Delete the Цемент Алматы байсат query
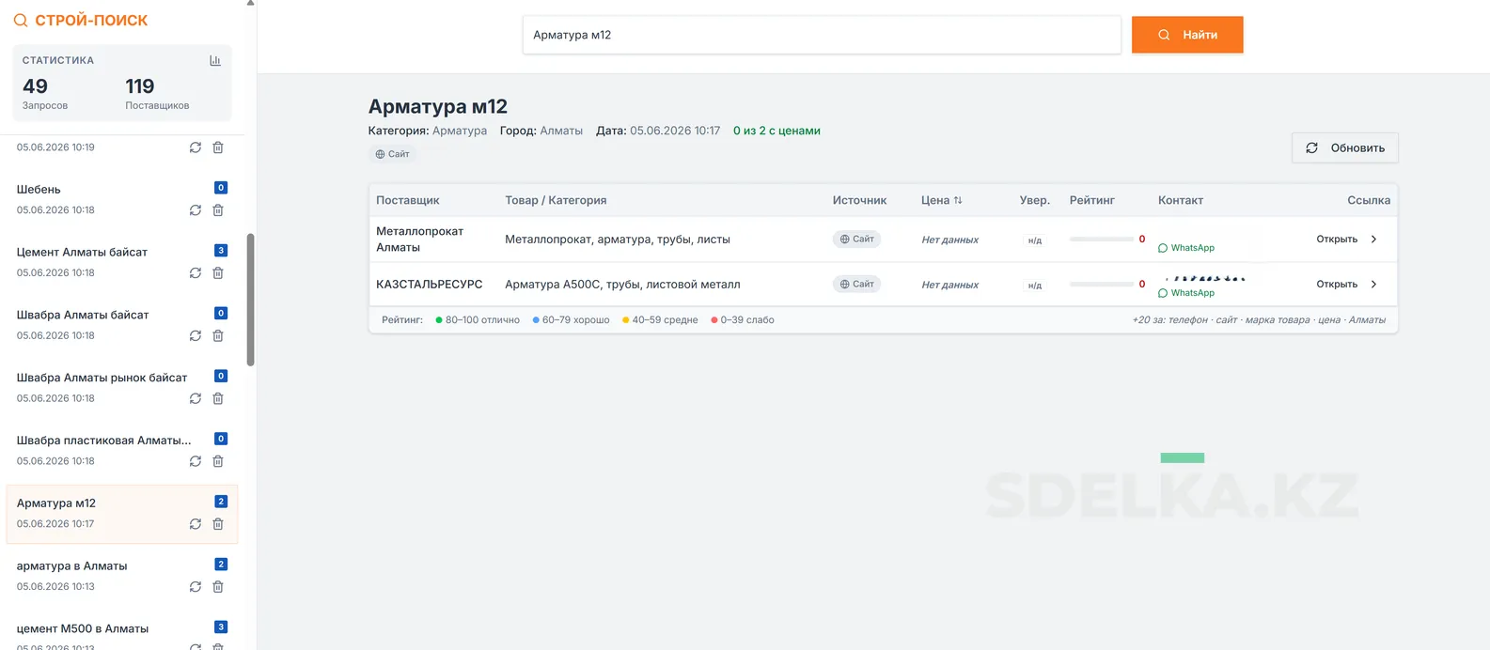This screenshot has width=1490, height=650. 218,273
